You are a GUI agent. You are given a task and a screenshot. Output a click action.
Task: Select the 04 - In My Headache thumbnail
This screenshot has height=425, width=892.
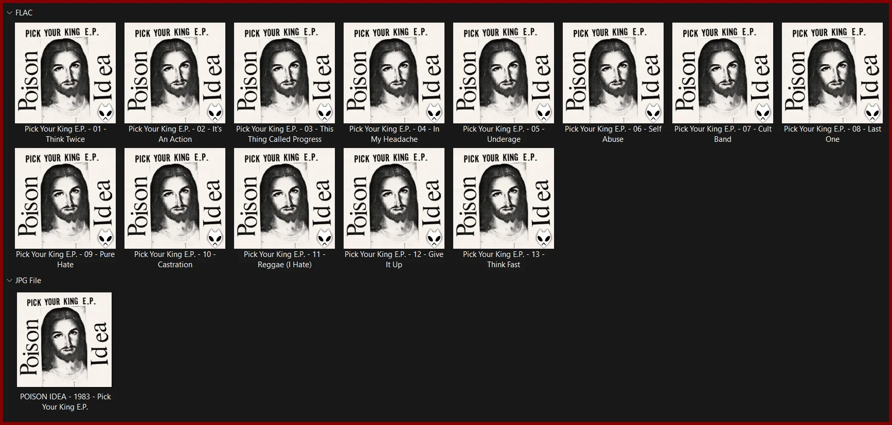click(394, 73)
